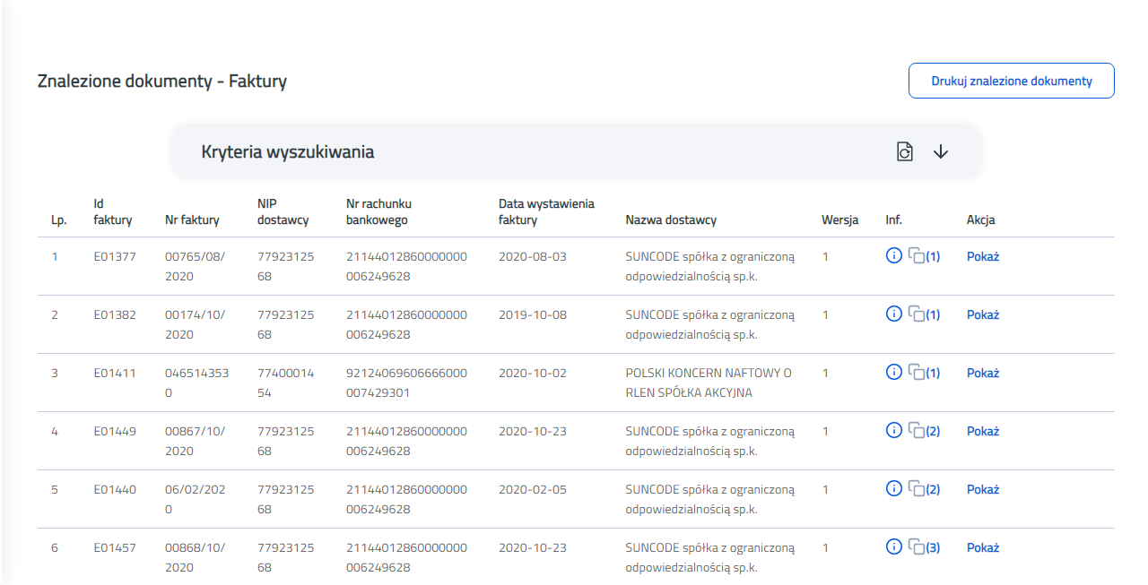Click duplicates icon (2) for invoice E01440
Screen dimensions: 1148x585
point(924,489)
